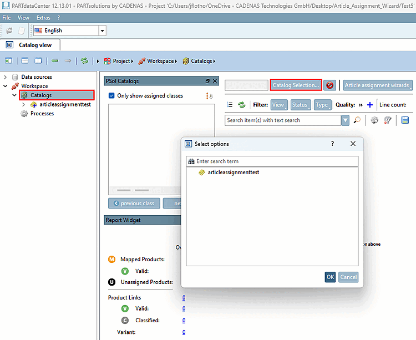Close the PSol Catalogs panel
The width and height of the screenshot is (416, 340).
click(x=215, y=81)
